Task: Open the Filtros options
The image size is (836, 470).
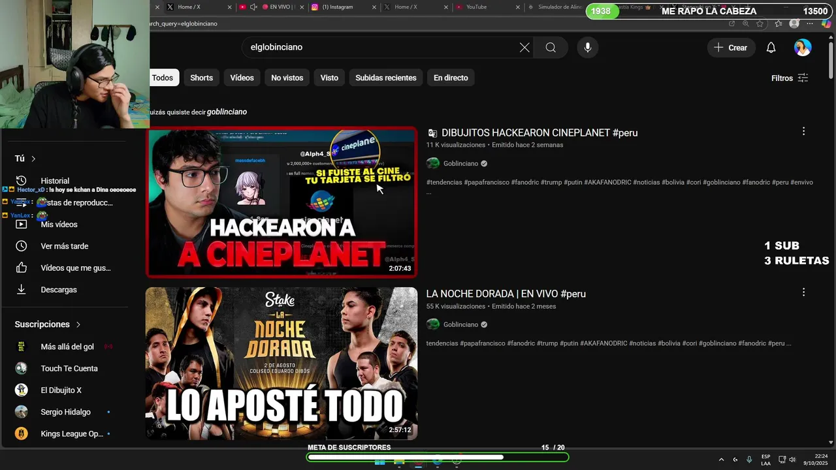Action: pos(790,78)
